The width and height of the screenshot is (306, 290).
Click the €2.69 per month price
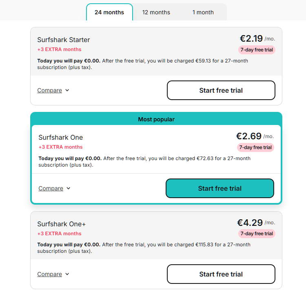(x=248, y=136)
